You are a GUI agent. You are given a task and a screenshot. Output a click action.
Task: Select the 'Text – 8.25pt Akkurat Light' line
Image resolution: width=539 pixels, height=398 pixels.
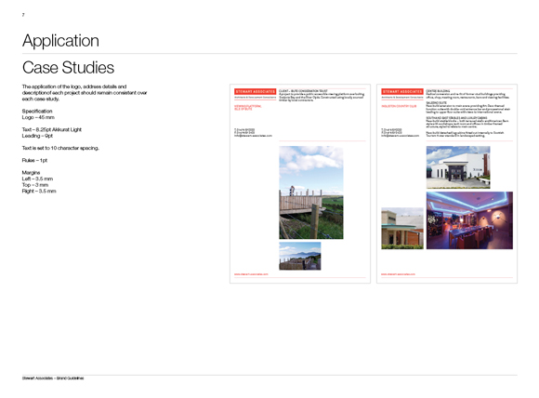tap(52, 129)
